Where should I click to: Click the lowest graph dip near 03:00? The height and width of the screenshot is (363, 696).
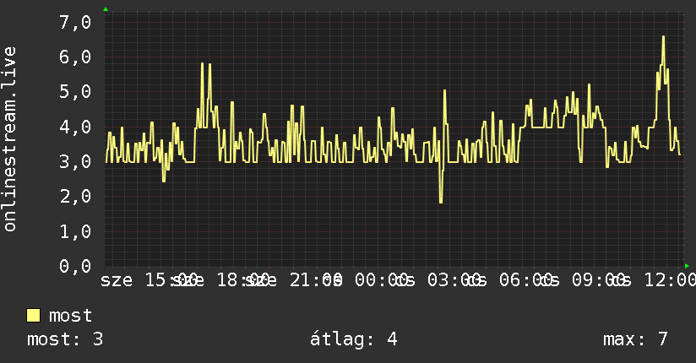point(441,202)
